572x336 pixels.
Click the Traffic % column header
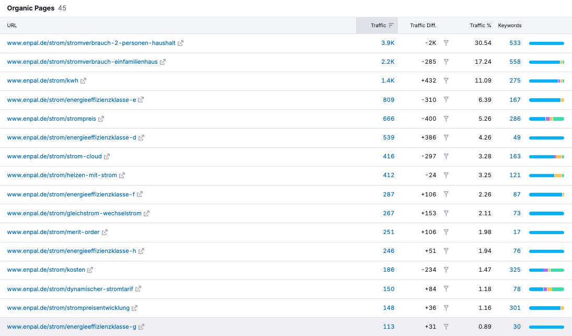481,26
